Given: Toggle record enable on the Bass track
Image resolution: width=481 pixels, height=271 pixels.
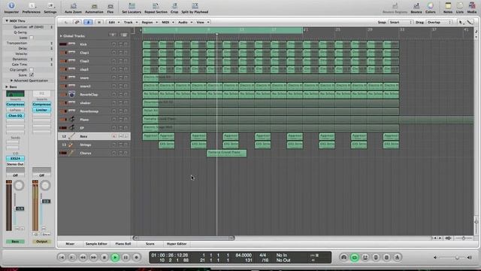Looking at the screenshot, I should click(114, 136).
